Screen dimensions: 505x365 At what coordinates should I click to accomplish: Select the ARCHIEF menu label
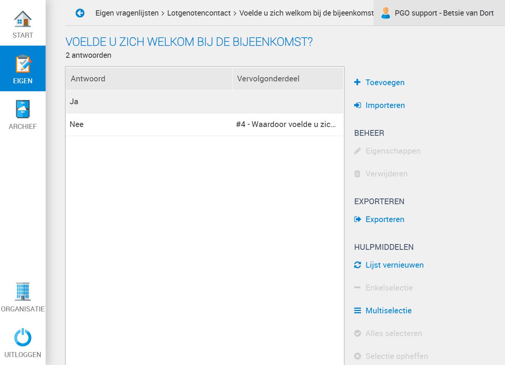(x=23, y=127)
